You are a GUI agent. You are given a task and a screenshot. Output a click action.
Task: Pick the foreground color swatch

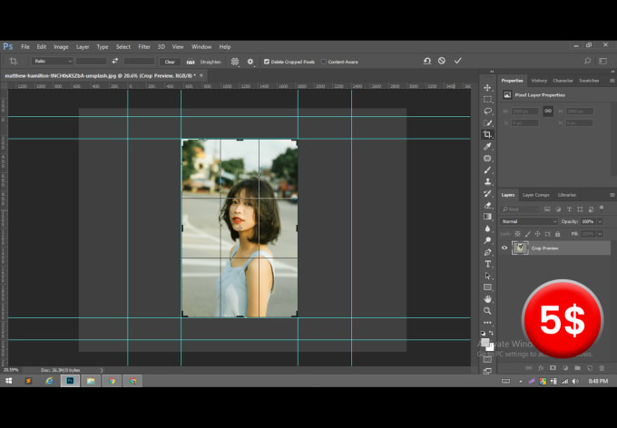[x=485, y=342]
